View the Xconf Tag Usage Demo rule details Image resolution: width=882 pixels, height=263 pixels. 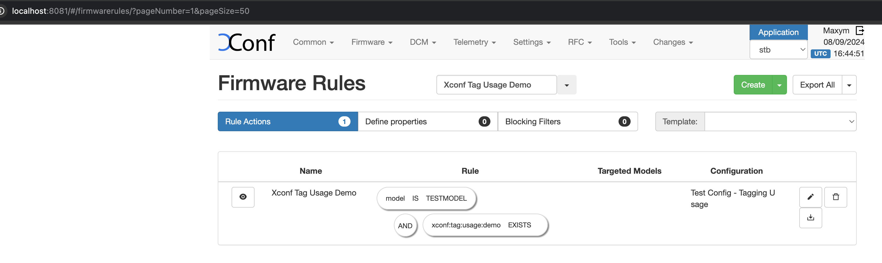pos(243,197)
